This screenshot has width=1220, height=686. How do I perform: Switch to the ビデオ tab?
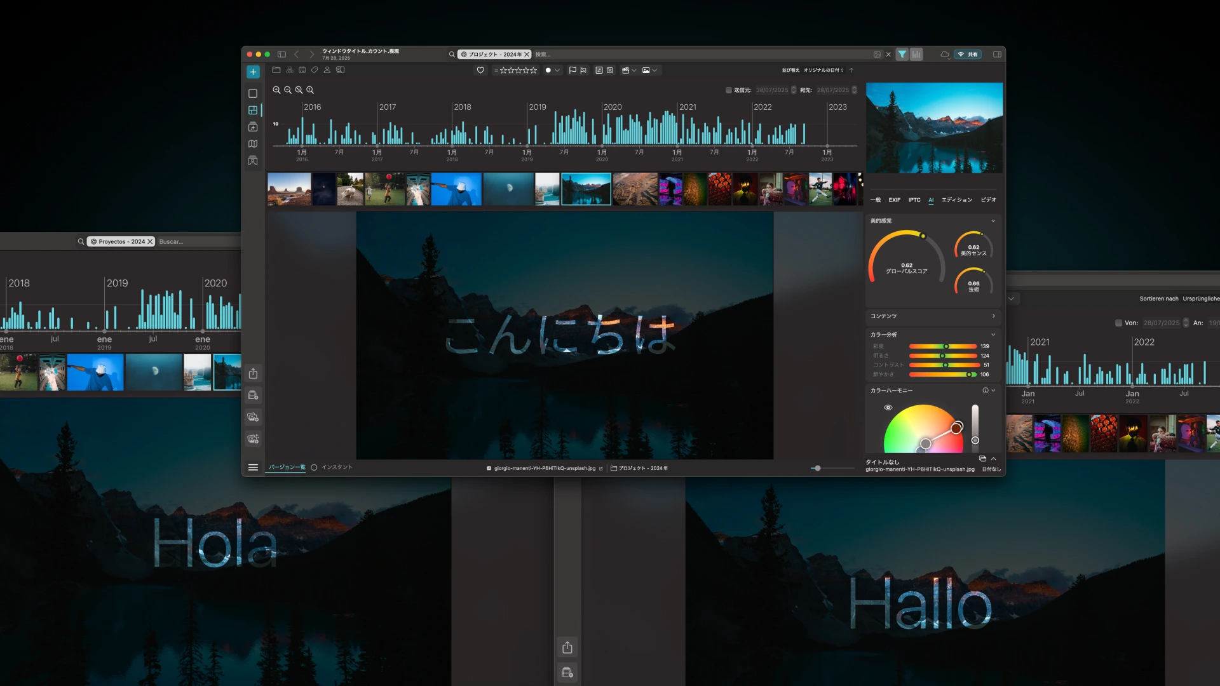click(x=988, y=200)
